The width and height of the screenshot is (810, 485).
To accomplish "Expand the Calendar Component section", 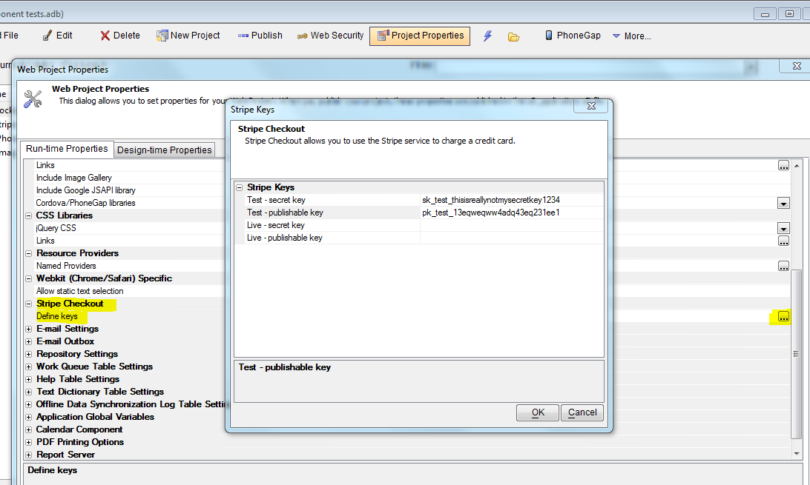I will click(29, 430).
